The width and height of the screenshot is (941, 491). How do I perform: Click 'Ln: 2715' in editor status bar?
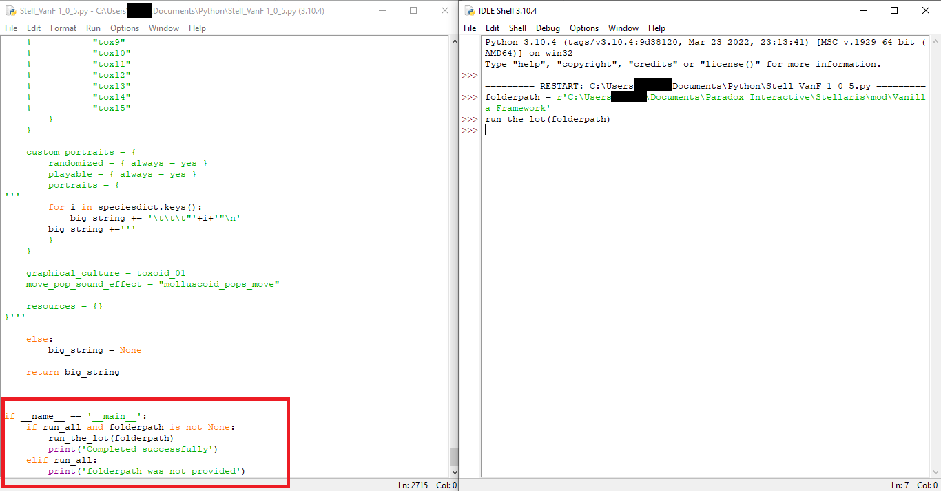(x=413, y=485)
